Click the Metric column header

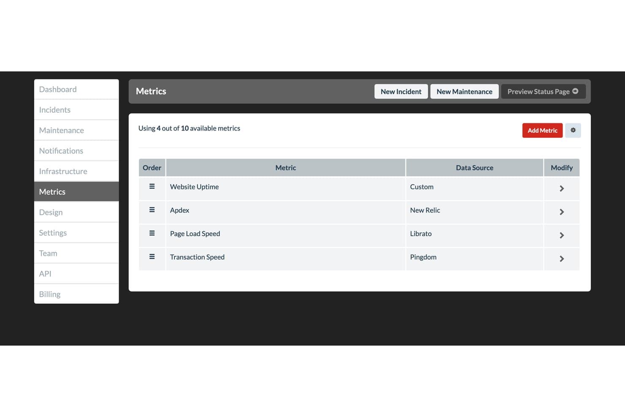[285, 168]
